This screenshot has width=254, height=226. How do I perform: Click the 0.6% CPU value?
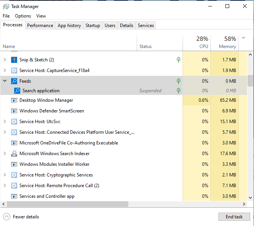203,100
